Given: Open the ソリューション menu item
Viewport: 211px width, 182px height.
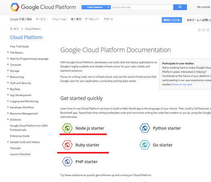Looking at the screenshot, I should pos(59,19).
